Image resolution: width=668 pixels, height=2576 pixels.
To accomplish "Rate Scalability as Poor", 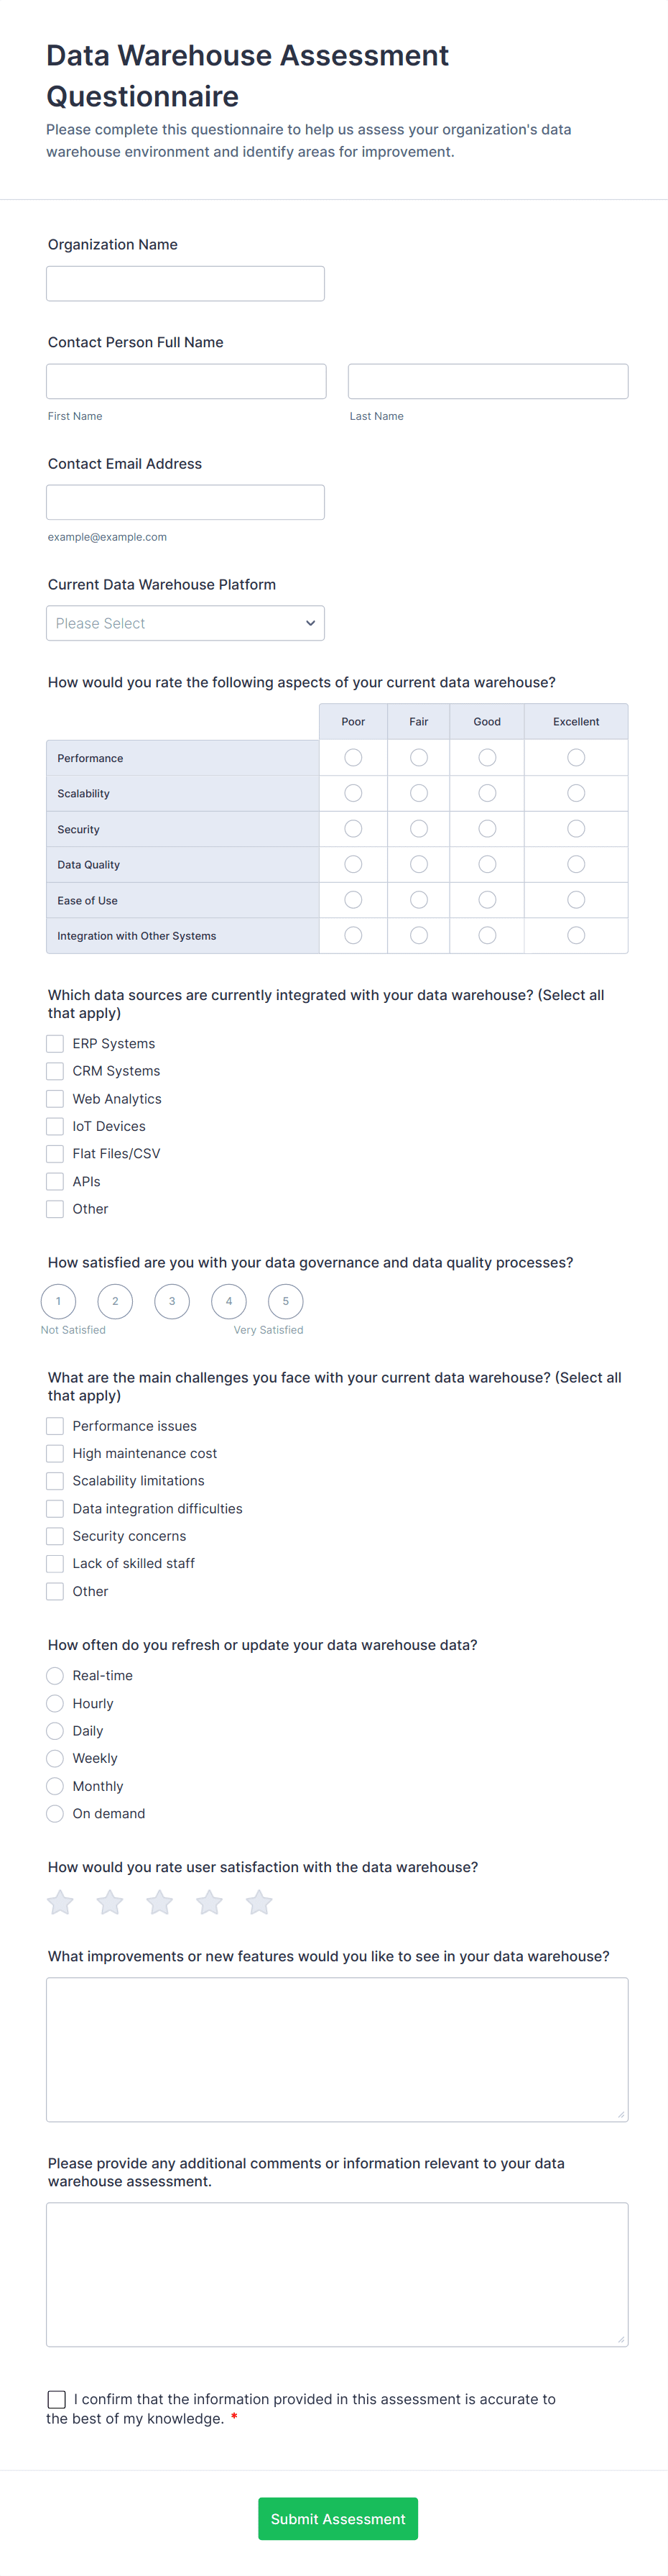I will click(353, 793).
